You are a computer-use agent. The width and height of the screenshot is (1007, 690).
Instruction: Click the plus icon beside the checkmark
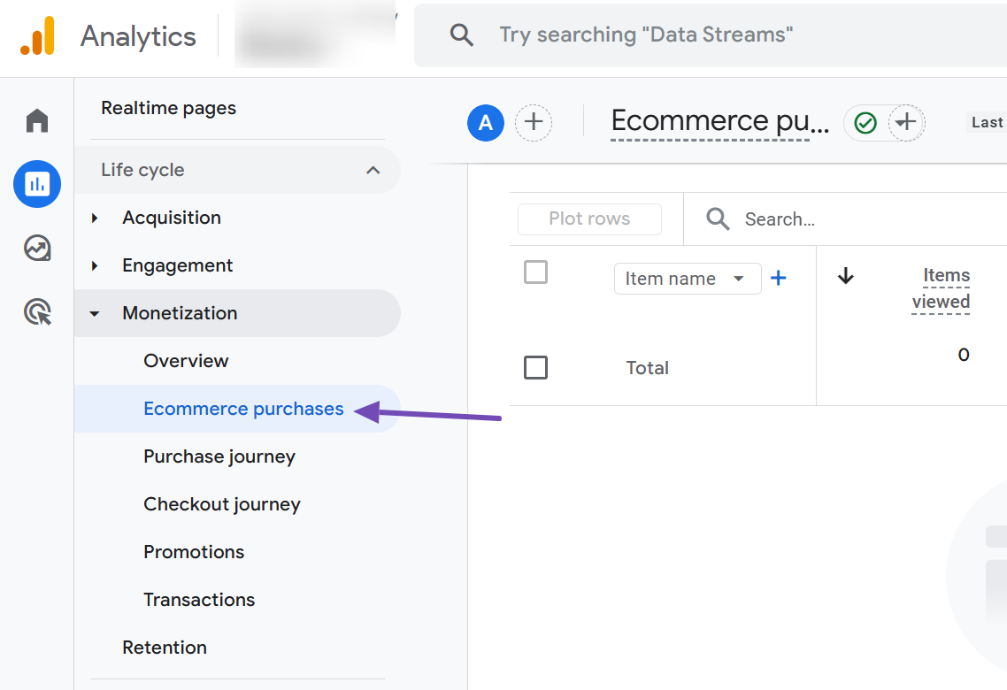click(906, 123)
